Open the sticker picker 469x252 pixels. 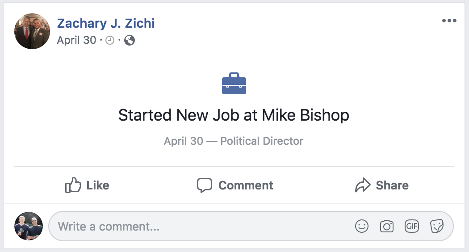[x=436, y=227]
